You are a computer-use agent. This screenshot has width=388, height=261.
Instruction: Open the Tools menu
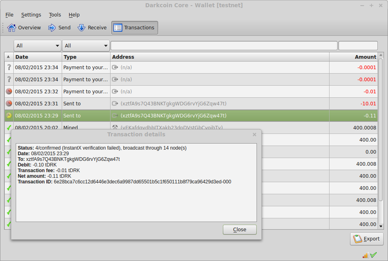[55, 15]
